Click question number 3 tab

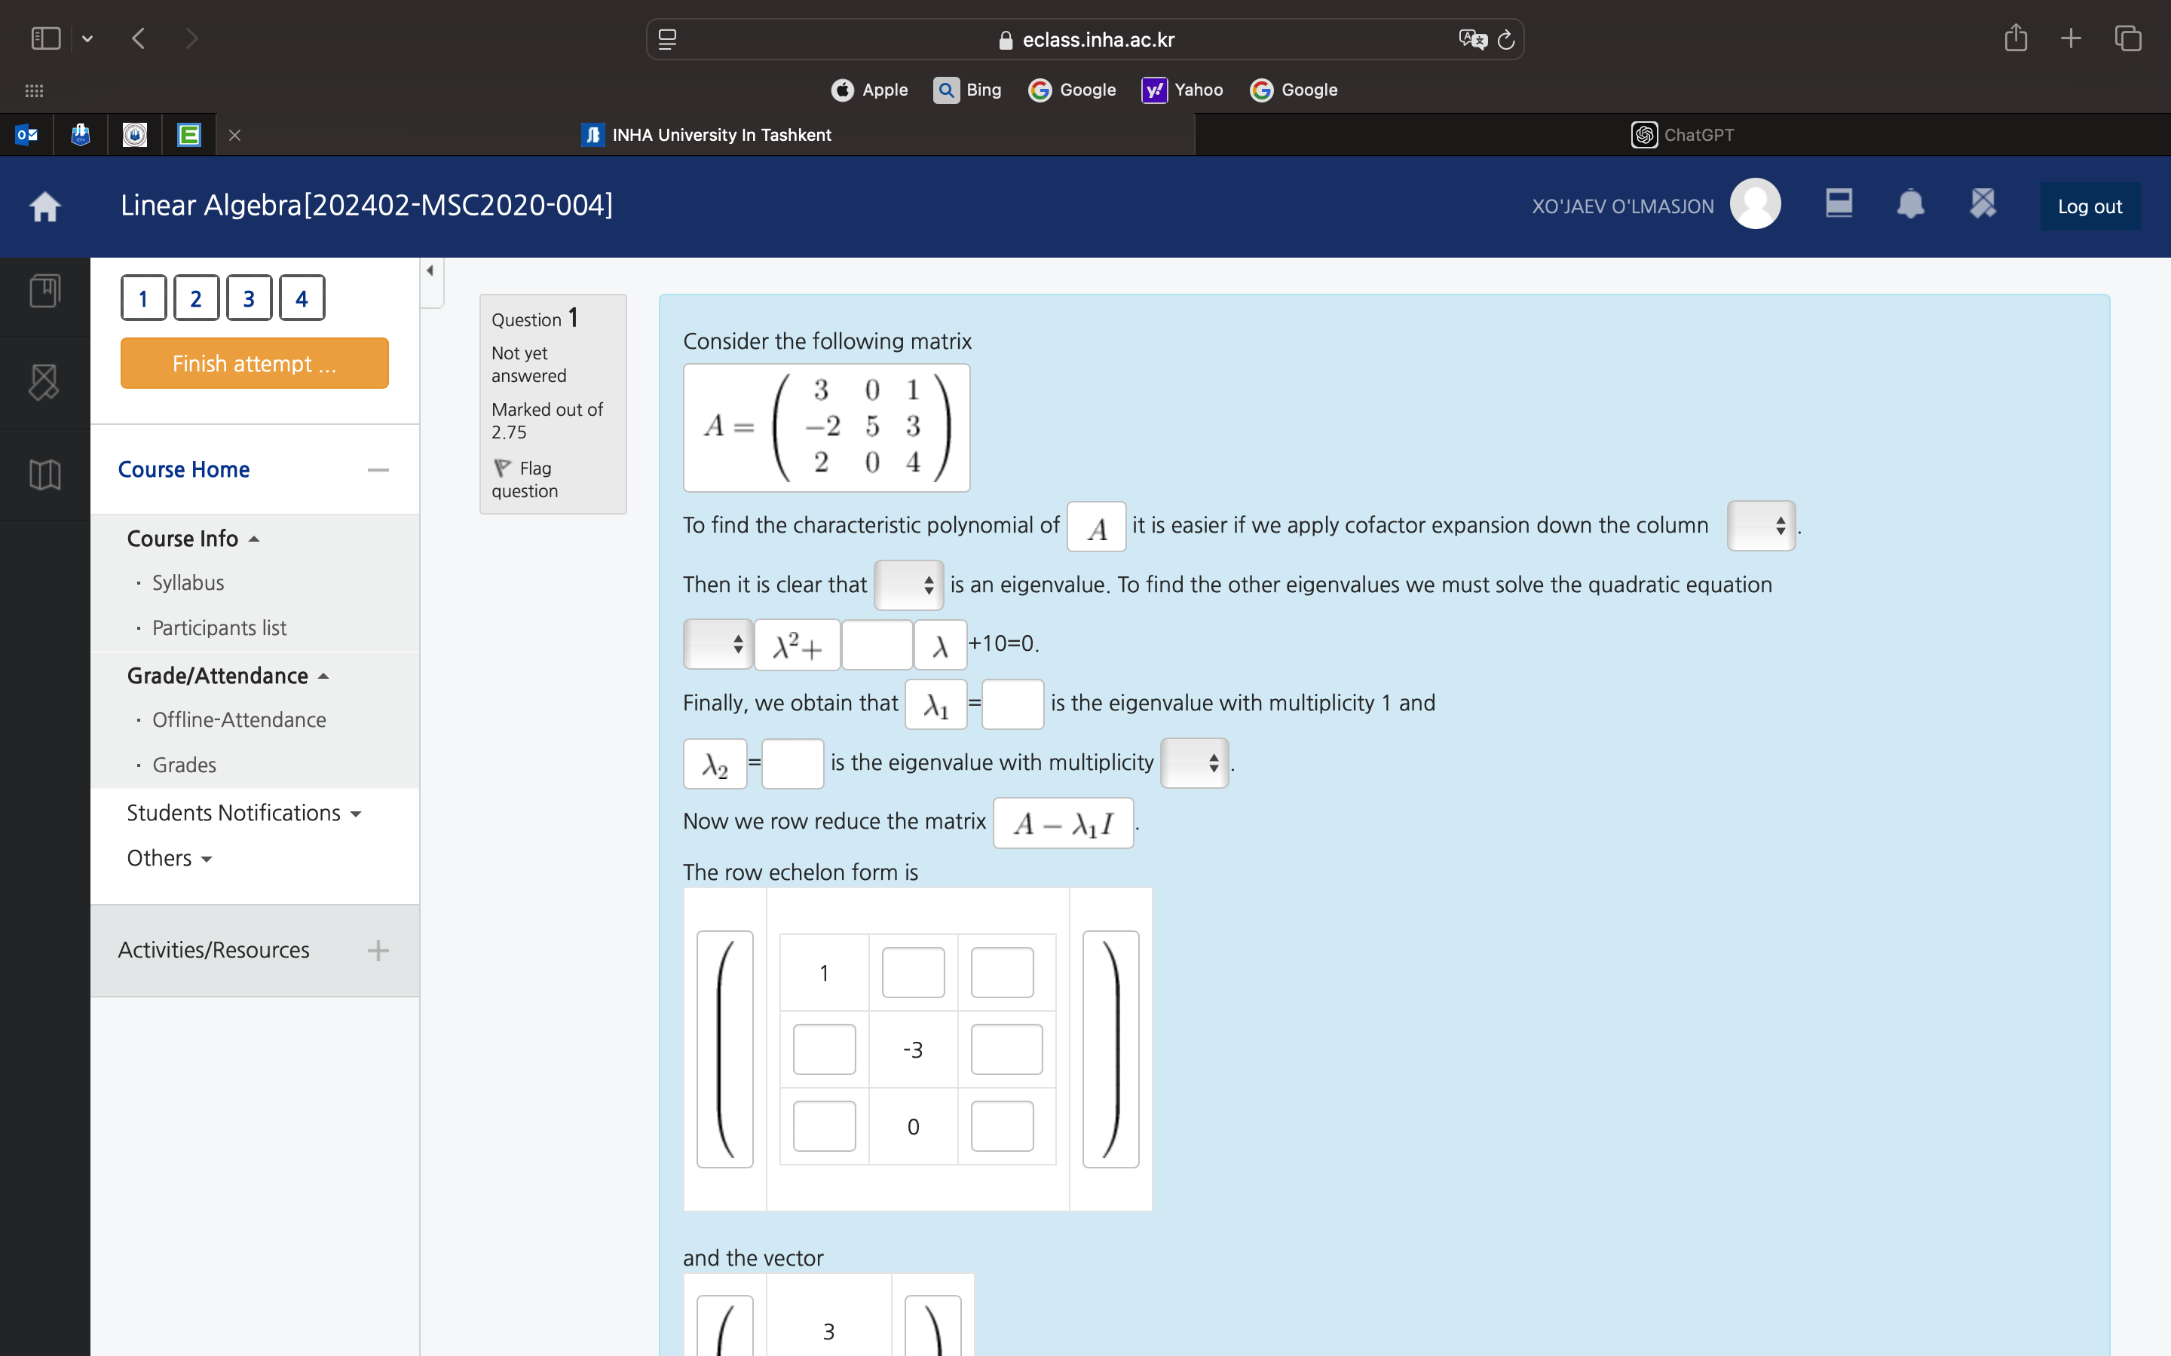[246, 298]
